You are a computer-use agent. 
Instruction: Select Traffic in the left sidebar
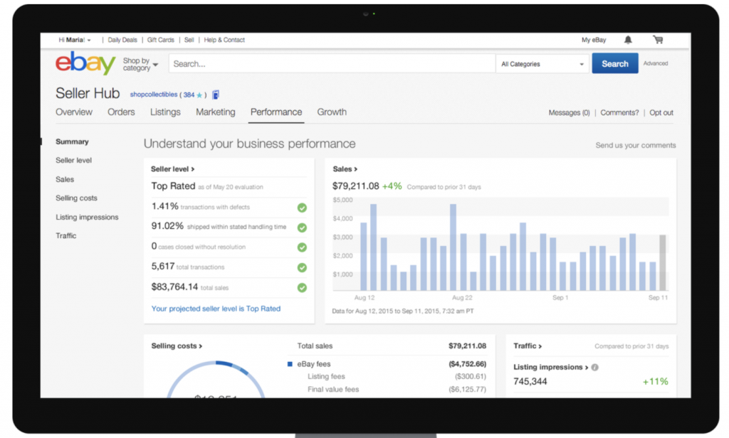pyautogui.click(x=66, y=235)
